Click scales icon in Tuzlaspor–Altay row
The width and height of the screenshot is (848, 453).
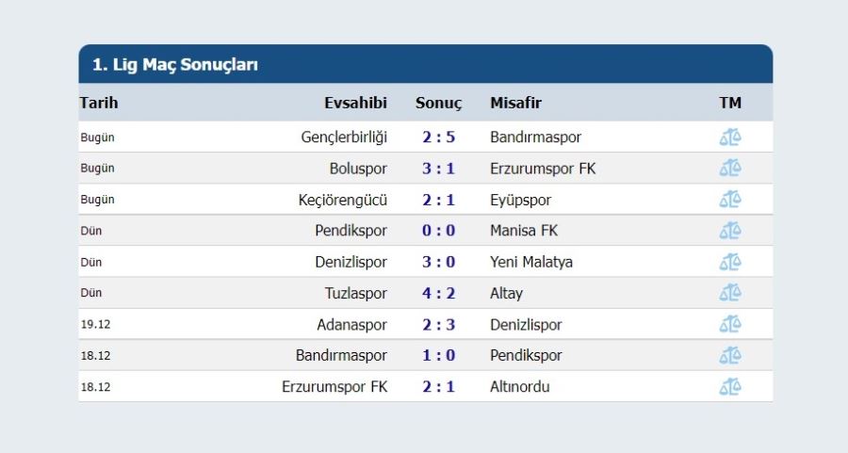click(730, 293)
